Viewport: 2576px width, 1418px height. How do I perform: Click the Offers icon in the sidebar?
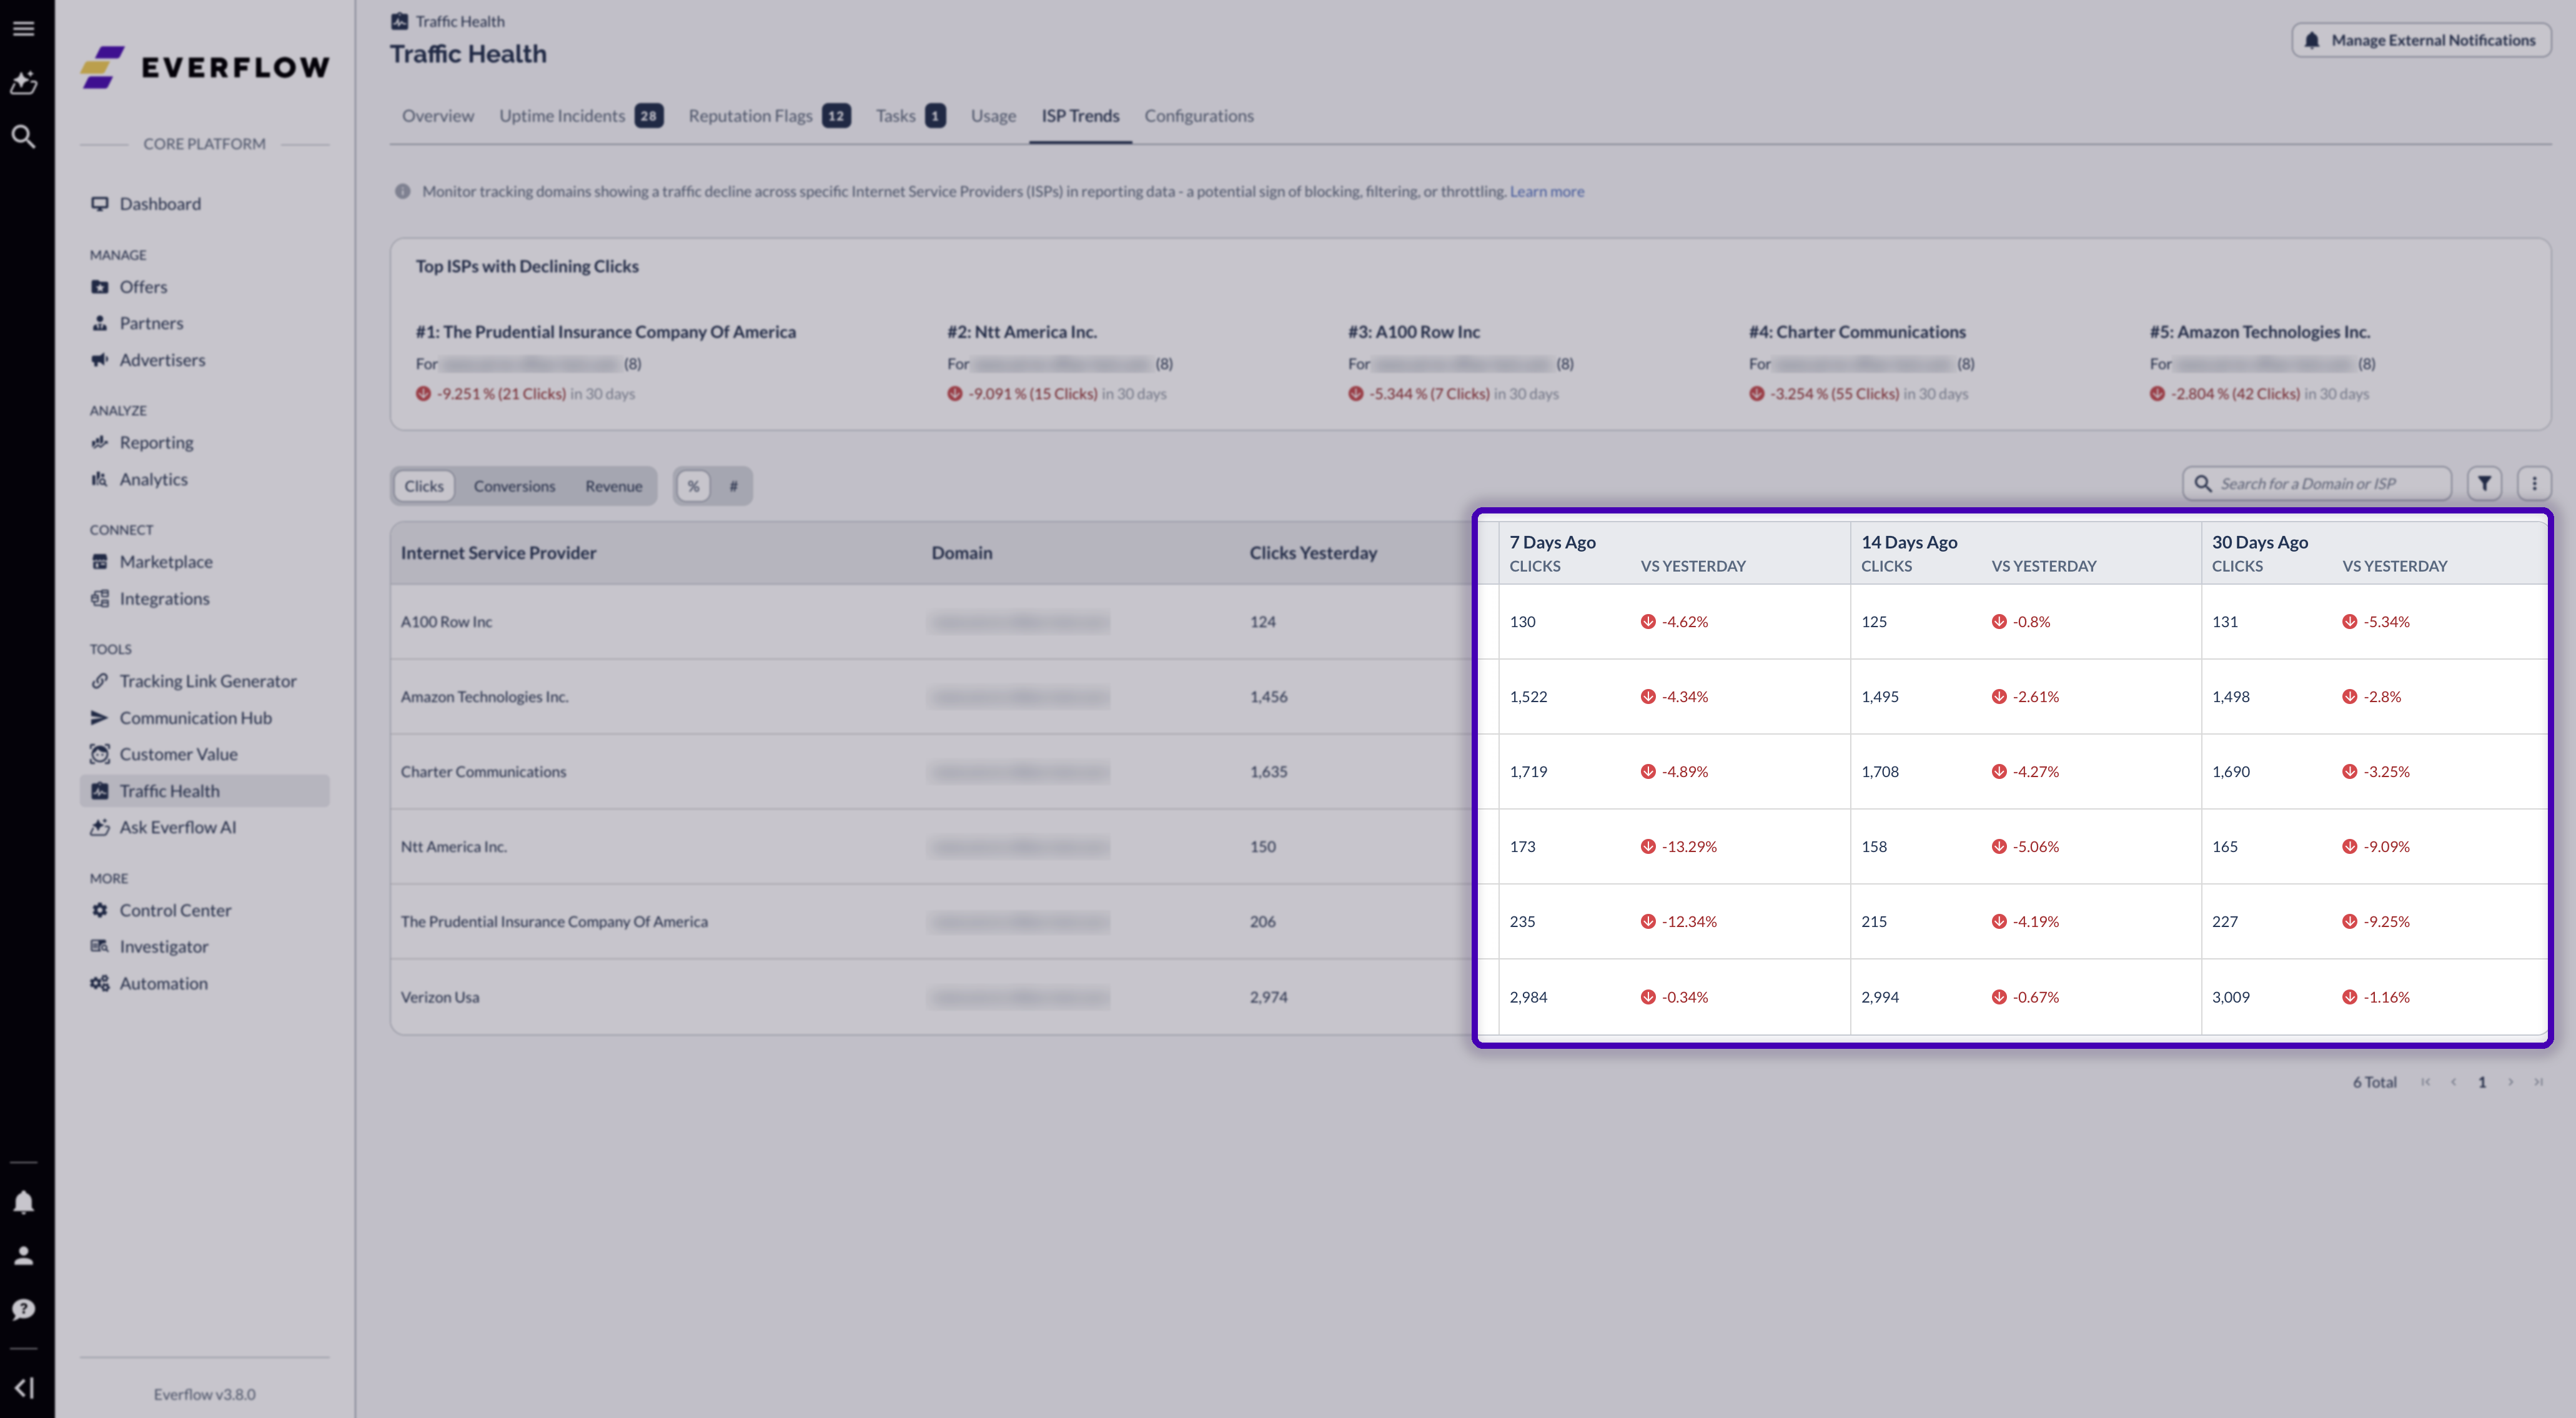(99, 287)
